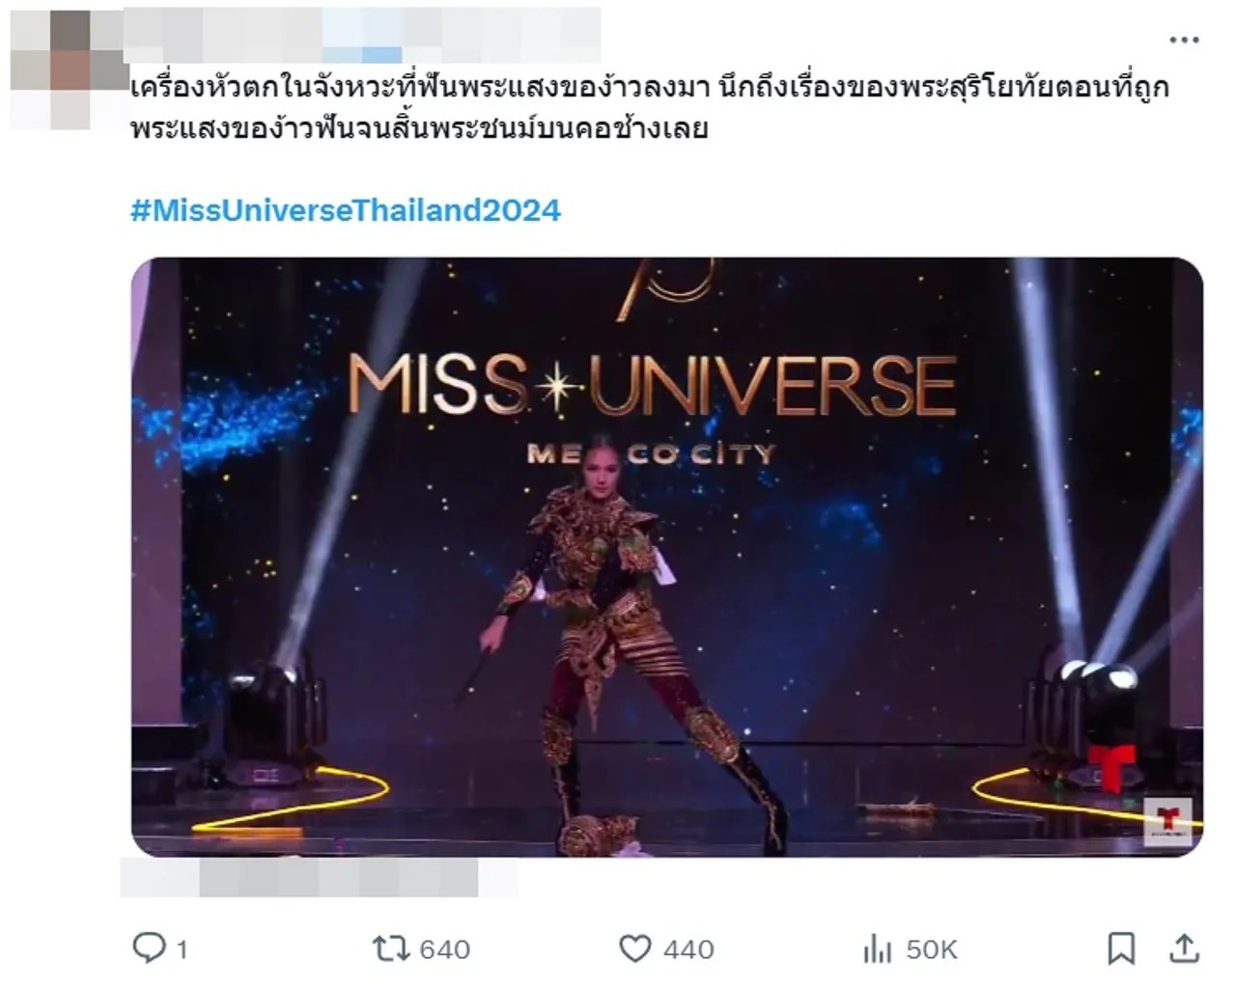Click the 440 likes count

click(x=688, y=949)
